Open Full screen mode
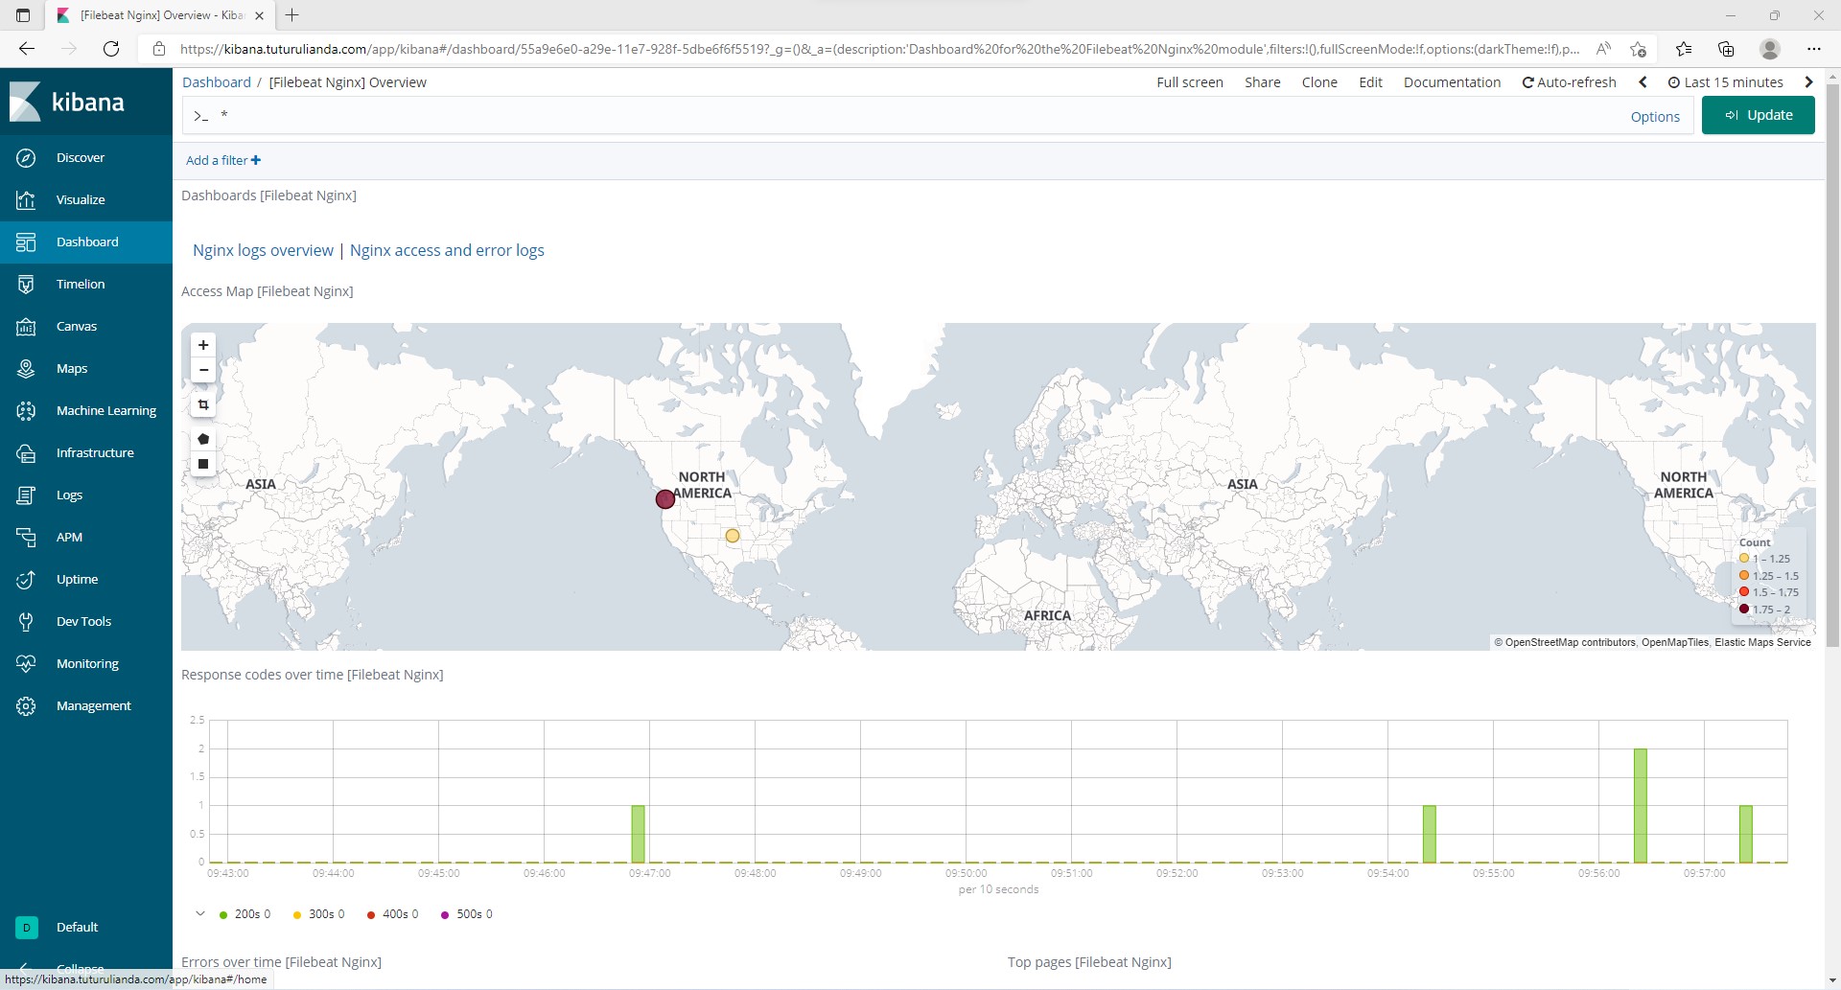This screenshot has width=1841, height=990. [1190, 82]
